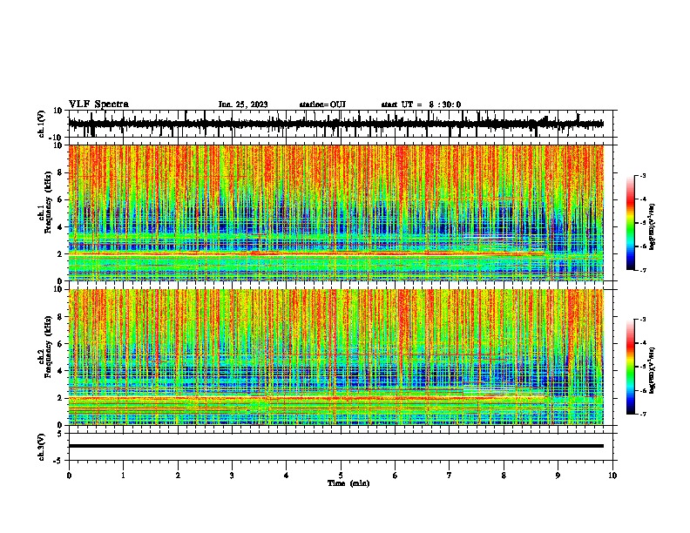Click inside the ch.1 spectrogram panel
This screenshot has width=690, height=533.
click(335, 213)
